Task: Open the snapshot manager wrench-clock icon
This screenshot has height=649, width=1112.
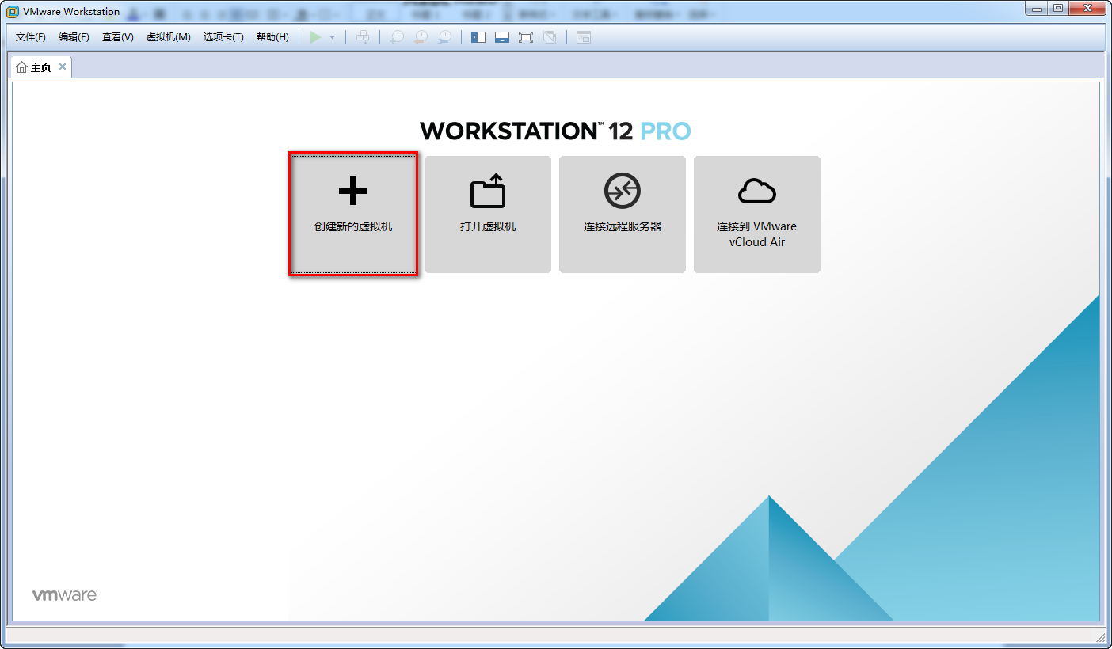Action: click(445, 37)
